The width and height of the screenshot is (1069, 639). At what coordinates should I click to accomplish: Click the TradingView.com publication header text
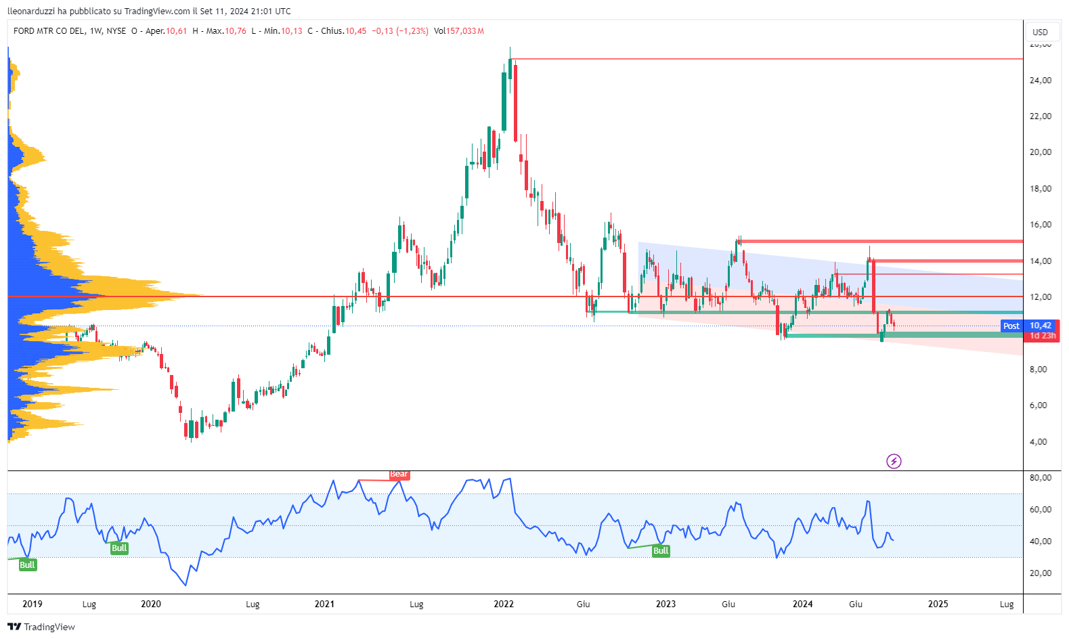(x=149, y=11)
